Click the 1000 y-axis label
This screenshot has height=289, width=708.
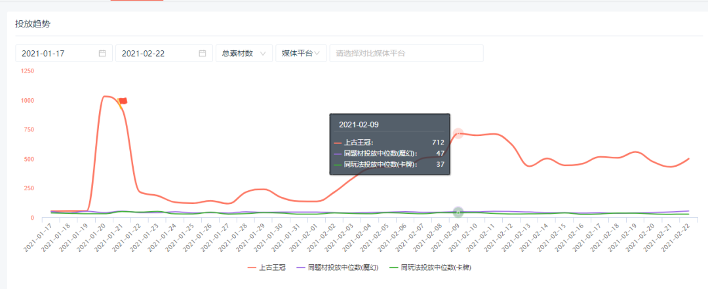pos(28,101)
